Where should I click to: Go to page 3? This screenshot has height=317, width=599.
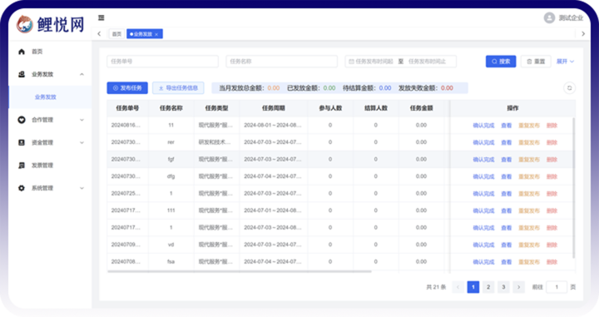pyautogui.click(x=503, y=287)
